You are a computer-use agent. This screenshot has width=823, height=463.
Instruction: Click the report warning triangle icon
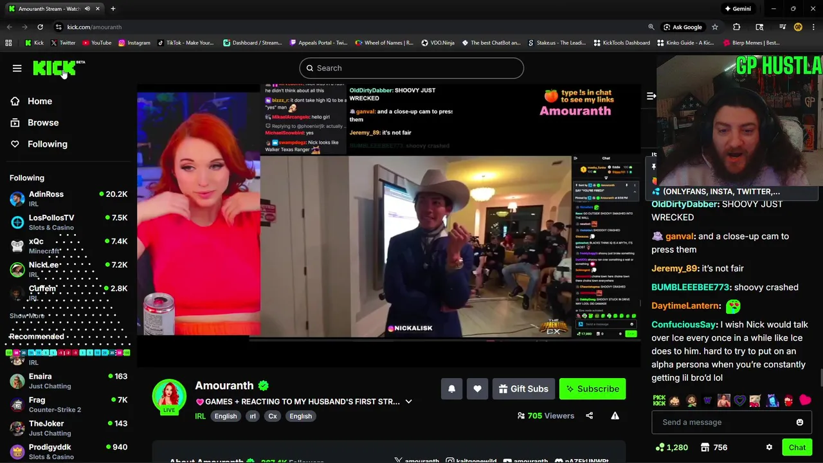click(615, 415)
